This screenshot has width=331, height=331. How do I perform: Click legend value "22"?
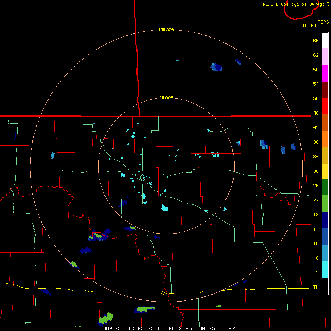coord(316,200)
